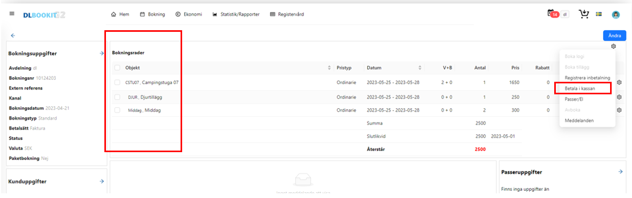Click the Swedish flag language icon
This screenshot has width=632, height=198.
point(599,14)
